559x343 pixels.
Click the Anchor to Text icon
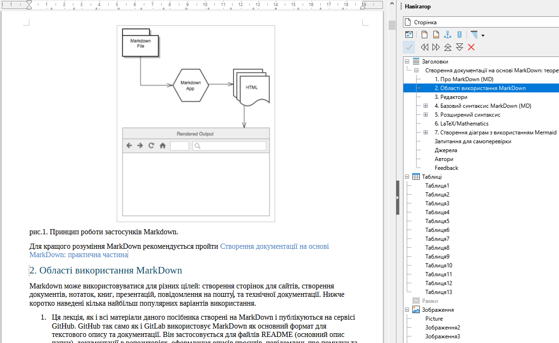447,35
